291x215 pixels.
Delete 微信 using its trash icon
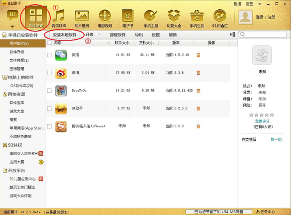click(x=198, y=55)
